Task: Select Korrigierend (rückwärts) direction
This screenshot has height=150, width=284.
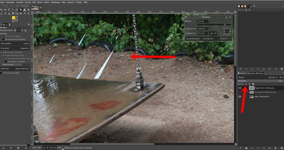Action: (x=3, y=39)
